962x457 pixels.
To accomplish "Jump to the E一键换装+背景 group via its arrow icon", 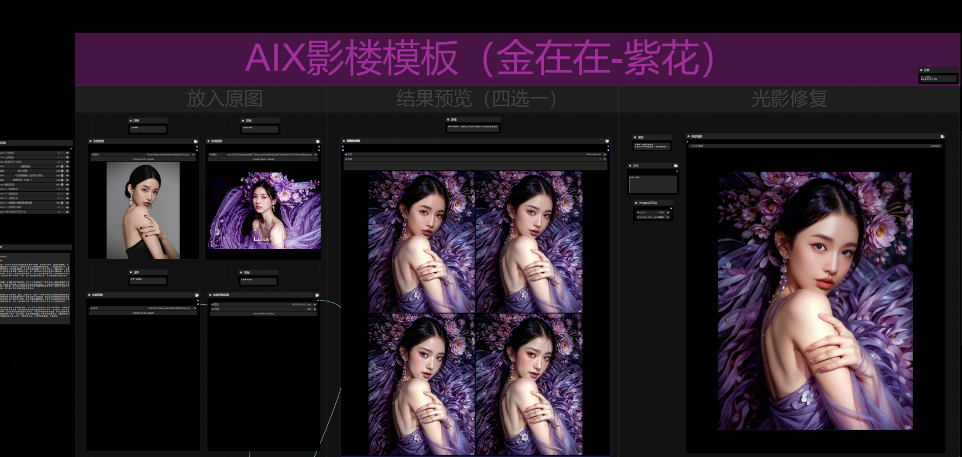I will tap(67, 207).
